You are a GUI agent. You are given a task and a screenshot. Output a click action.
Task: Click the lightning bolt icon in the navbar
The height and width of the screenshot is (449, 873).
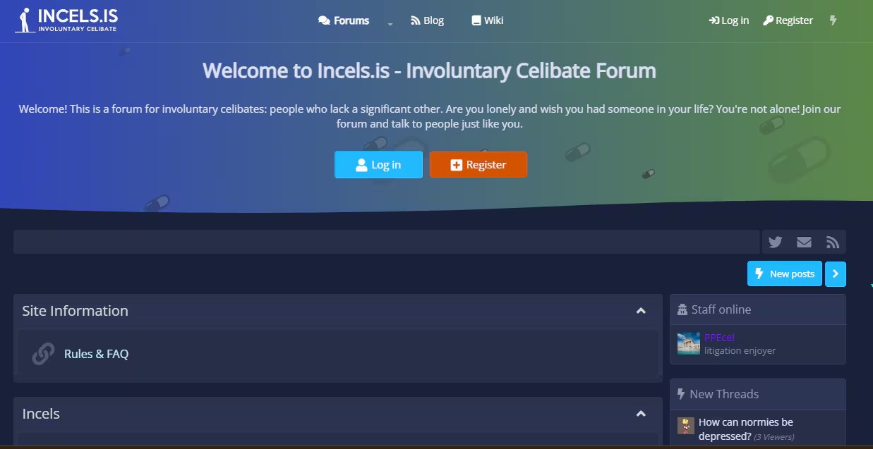point(833,20)
